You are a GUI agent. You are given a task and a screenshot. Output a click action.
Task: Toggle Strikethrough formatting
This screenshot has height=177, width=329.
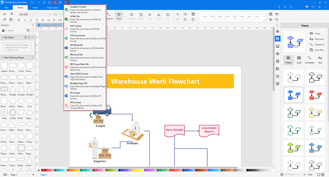click(37, 20)
